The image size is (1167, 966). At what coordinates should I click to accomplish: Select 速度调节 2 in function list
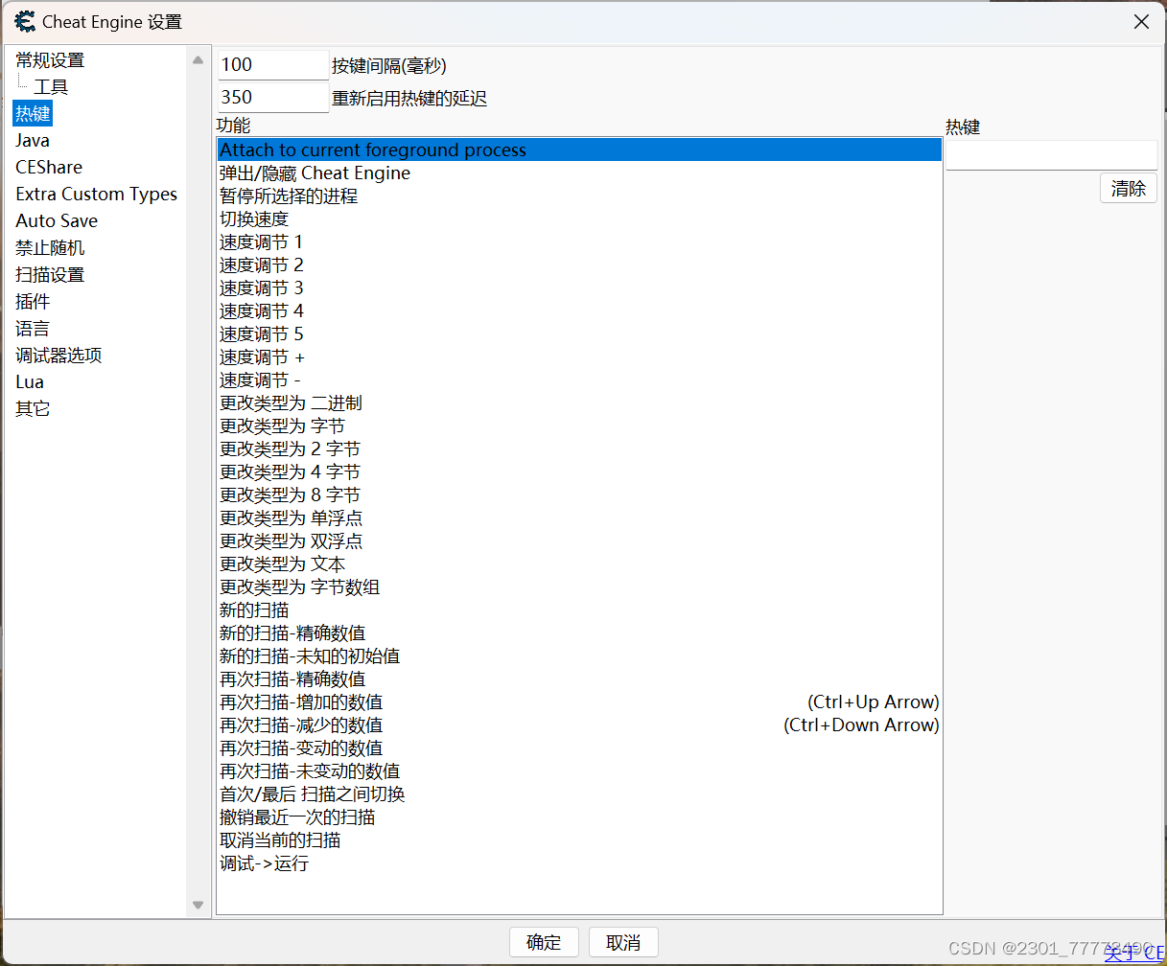579,265
